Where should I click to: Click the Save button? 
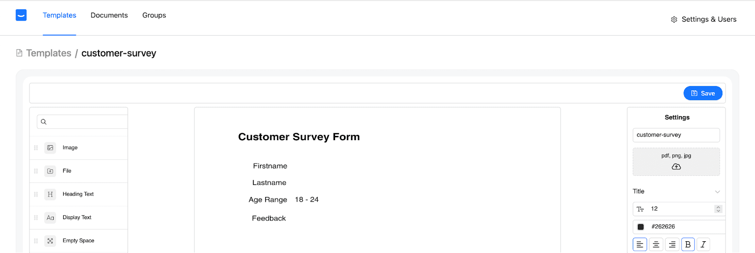[703, 93]
